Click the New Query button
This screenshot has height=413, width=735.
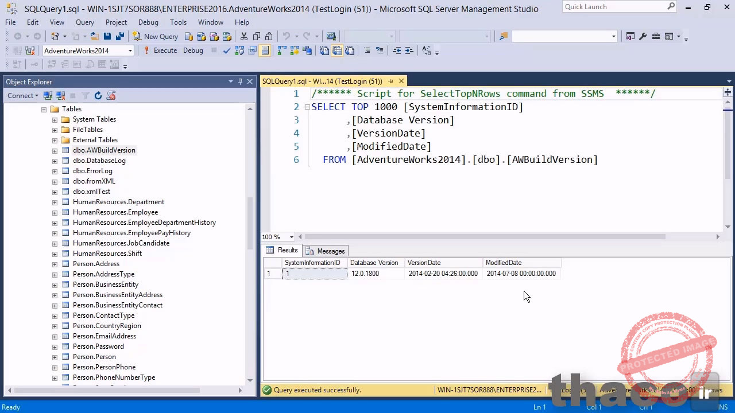(156, 36)
